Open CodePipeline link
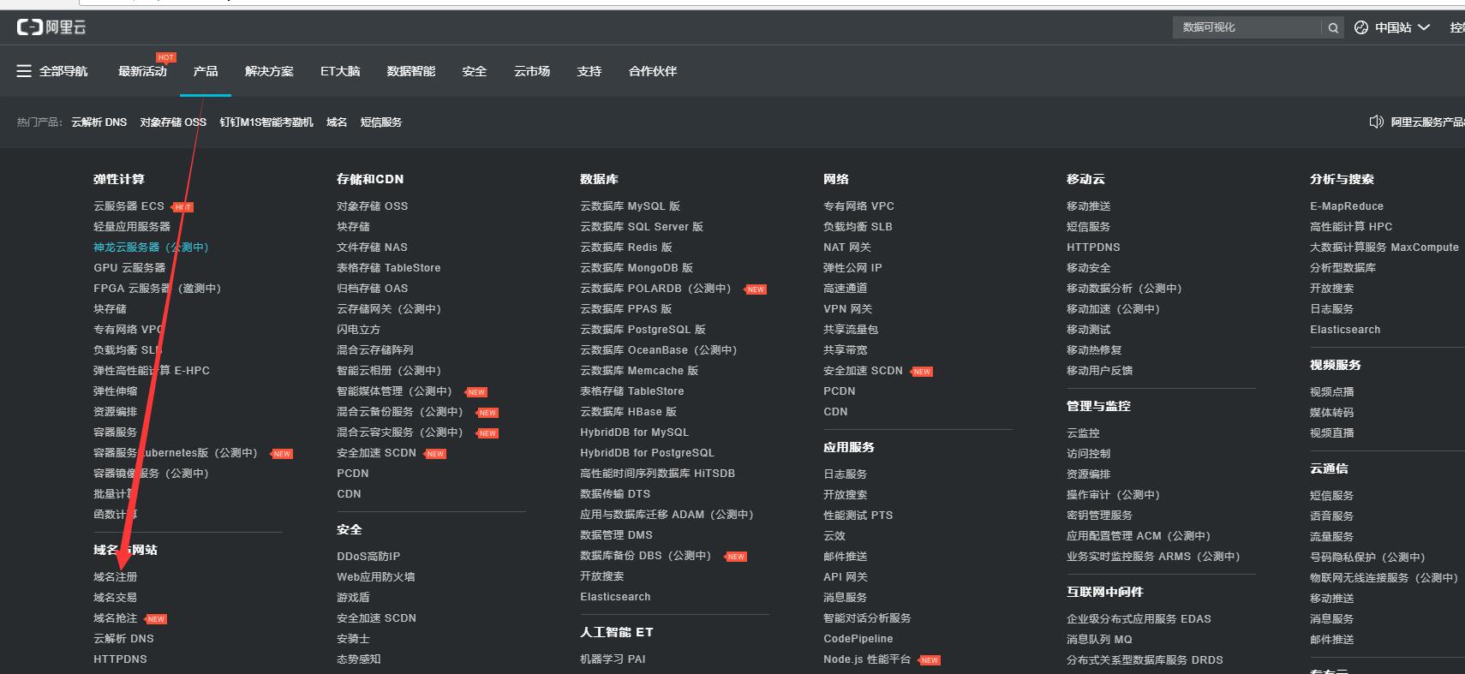Viewport: 1465px width, 674px height. click(858, 639)
